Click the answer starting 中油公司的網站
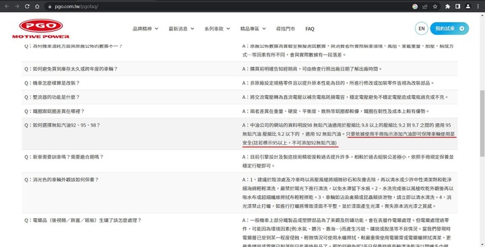The image size is (485, 247). 349,134
